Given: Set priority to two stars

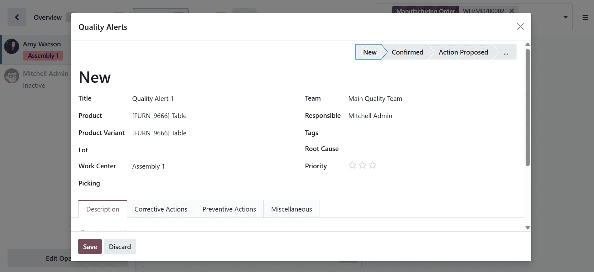Looking at the screenshot, I should point(362,165).
